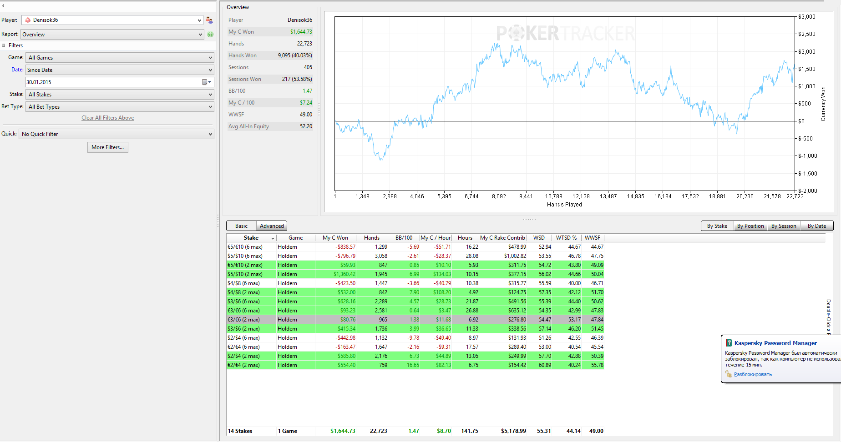Image resolution: width=841 pixels, height=442 pixels.
Task: Select the $2/$4 (2 max) row
Action: pyautogui.click(x=415, y=356)
